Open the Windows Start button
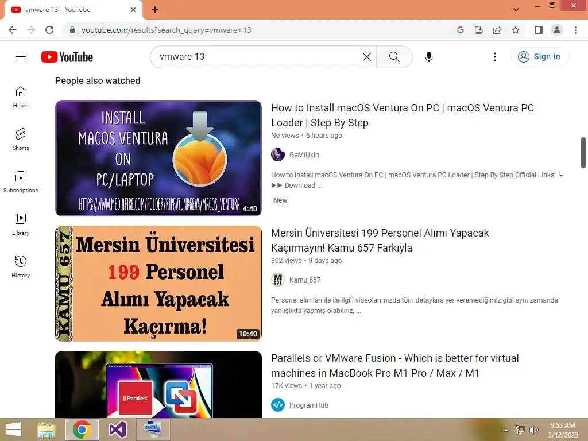Screen dimensions: 588x441 pos(14,430)
